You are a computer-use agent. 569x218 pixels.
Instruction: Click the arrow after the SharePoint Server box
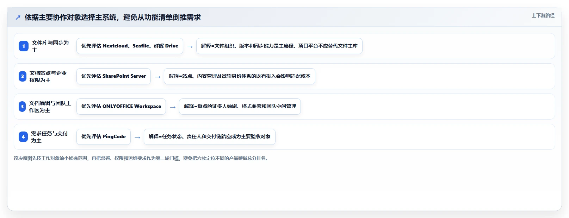(x=157, y=77)
